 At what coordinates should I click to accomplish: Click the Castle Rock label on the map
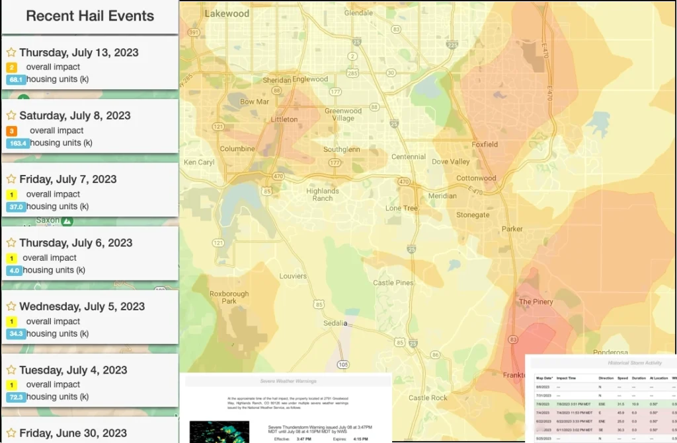coord(428,397)
